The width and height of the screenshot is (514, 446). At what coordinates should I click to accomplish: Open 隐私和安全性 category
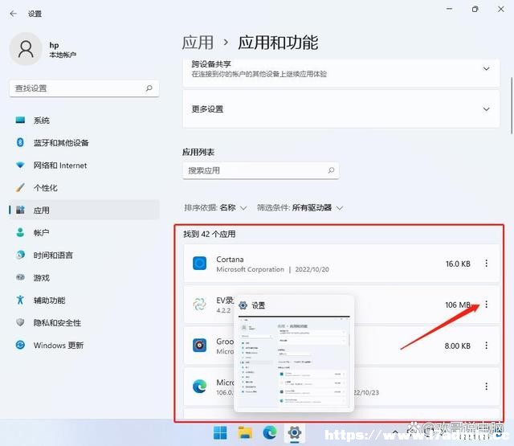click(x=84, y=323)
